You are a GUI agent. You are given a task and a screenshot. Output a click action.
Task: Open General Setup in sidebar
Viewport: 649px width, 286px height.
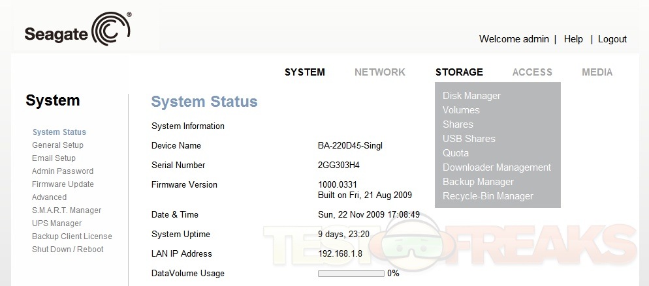click(x=57, y=145)
